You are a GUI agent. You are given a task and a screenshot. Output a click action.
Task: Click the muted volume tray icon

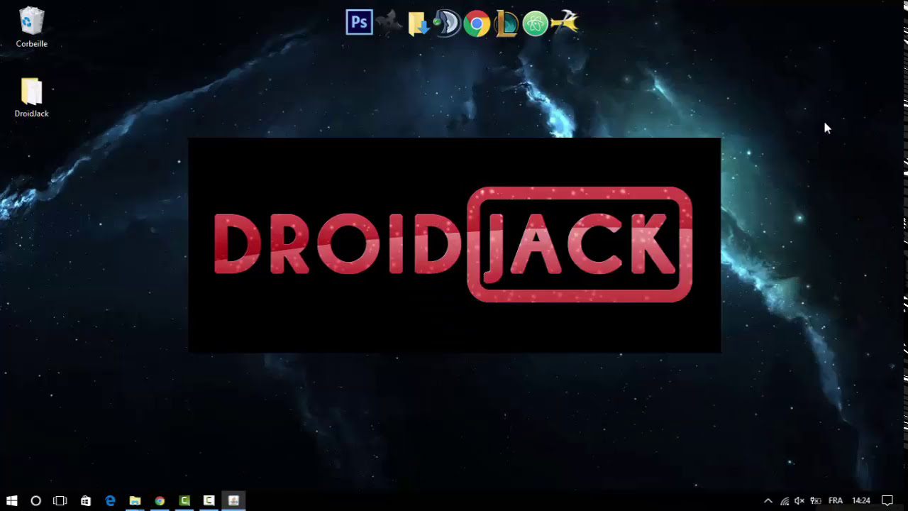(800, 500)
